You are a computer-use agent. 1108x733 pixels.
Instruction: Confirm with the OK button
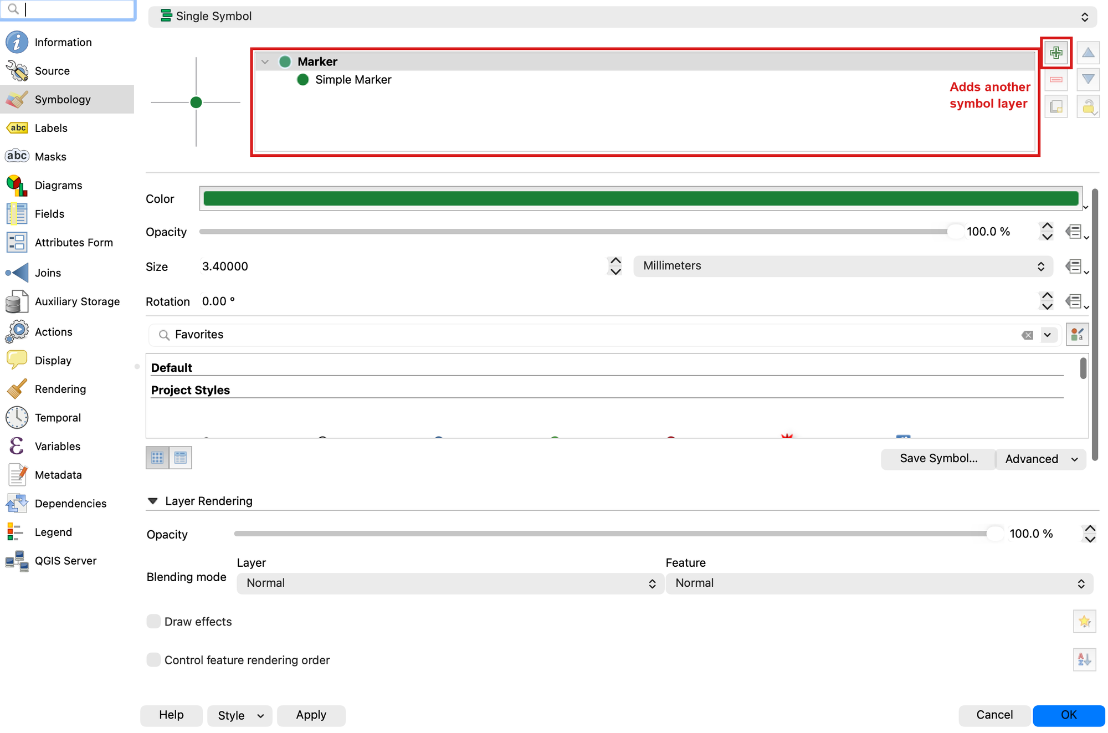pyautogui.click(x=1069, y=715)
